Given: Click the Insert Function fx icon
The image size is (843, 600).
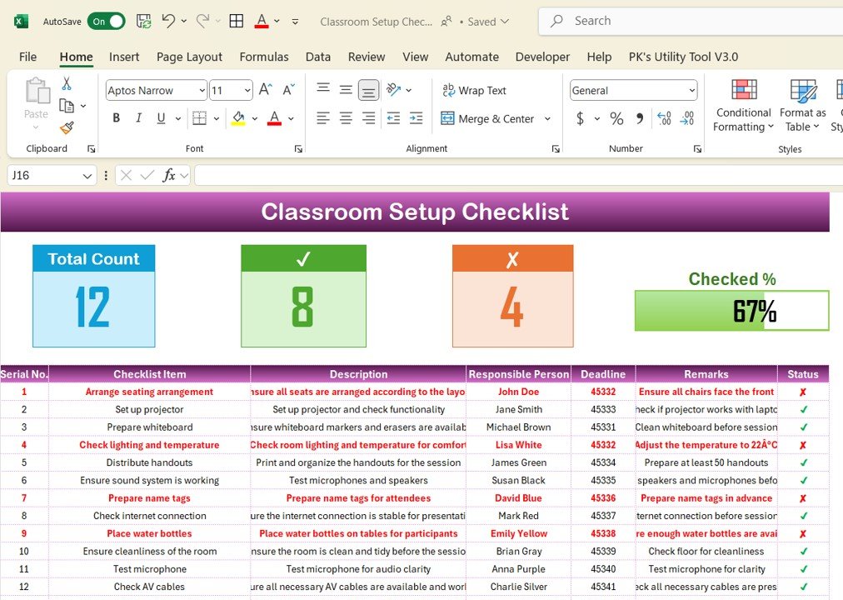Looking at the screenshot, I should (169, 175).
